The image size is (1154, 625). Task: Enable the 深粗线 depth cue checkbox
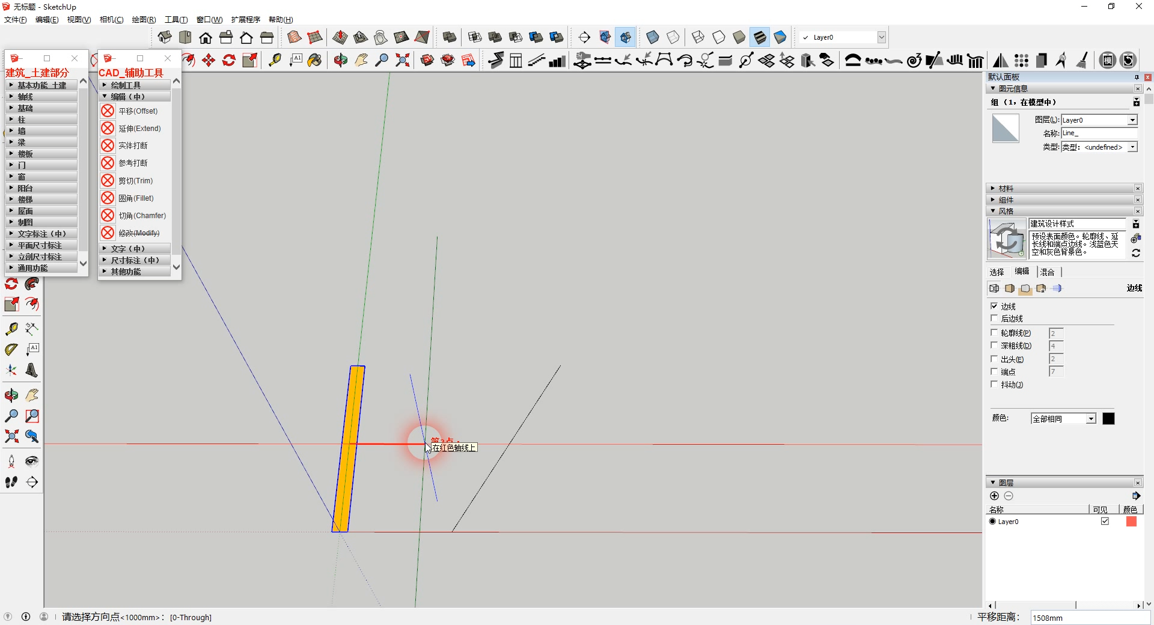pyautogui.click(x=994, y=345)
